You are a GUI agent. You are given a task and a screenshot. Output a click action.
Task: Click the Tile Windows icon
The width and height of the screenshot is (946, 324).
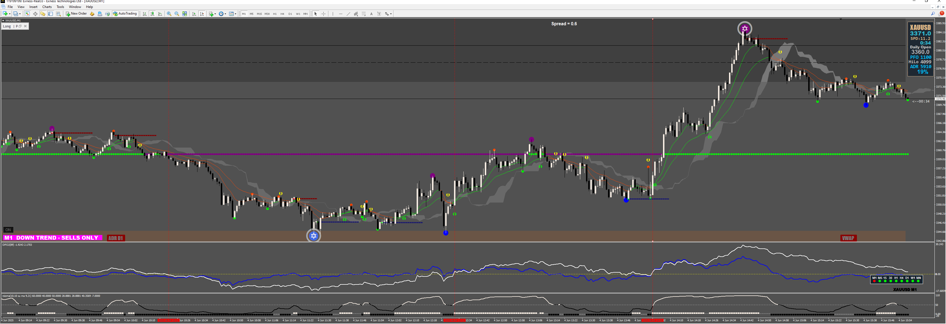click(x=185, y=14)
